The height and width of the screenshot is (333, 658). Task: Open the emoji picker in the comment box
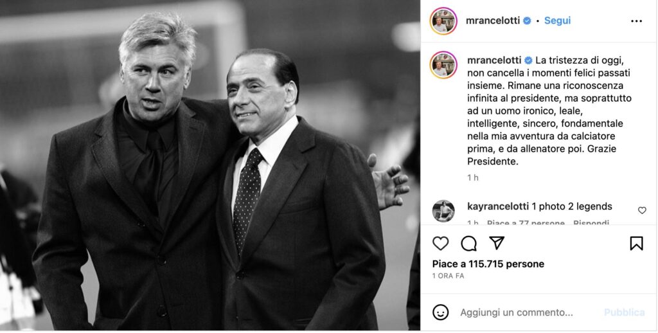click(440, 312)
